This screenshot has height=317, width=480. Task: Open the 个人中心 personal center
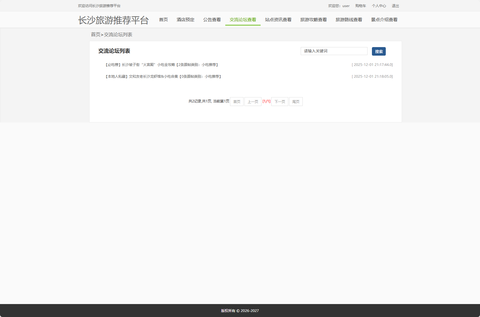point(379,6)
